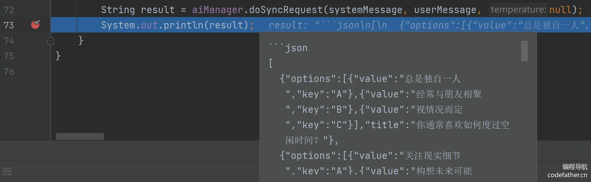Image resolution: width=591 pixels, height=182 pixels.
Task: Click inline result debug value on line 73
Action: pyautogui.click(x=429, y=25)
